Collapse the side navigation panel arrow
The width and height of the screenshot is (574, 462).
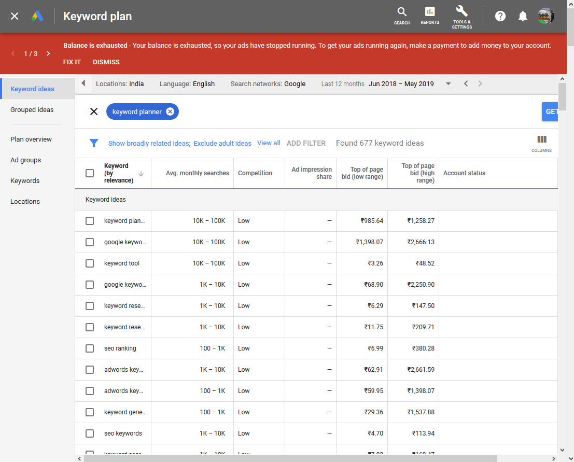(x=83, y=83)
